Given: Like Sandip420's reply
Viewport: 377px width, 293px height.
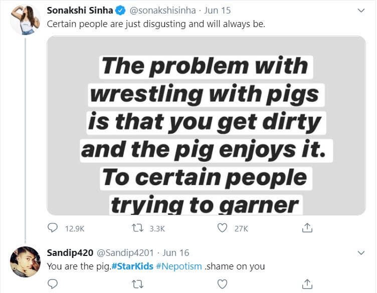Looking at the screenshot, I should click(223, 284).
